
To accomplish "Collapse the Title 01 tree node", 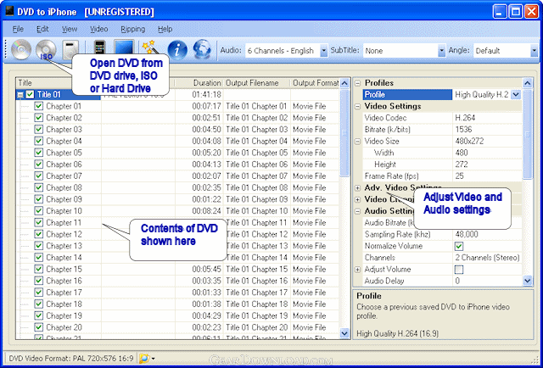I will (20, 94).
